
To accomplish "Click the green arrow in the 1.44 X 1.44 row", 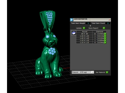I will point(105,36).
